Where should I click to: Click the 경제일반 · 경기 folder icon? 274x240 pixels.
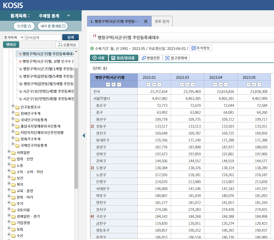13,217
